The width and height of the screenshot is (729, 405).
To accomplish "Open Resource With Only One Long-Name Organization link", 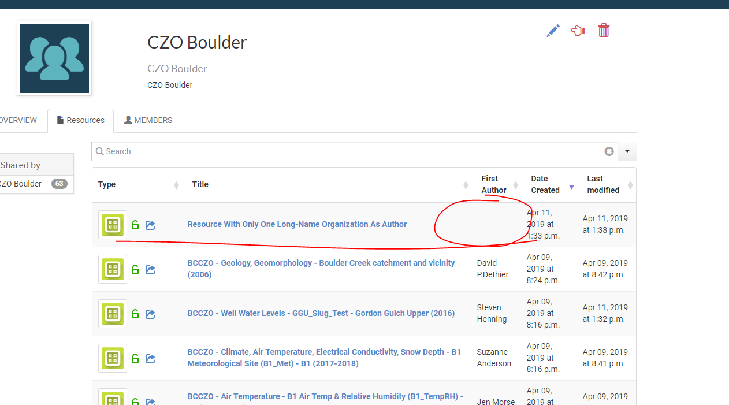I will pyautogui.click(x=297, y=224).
